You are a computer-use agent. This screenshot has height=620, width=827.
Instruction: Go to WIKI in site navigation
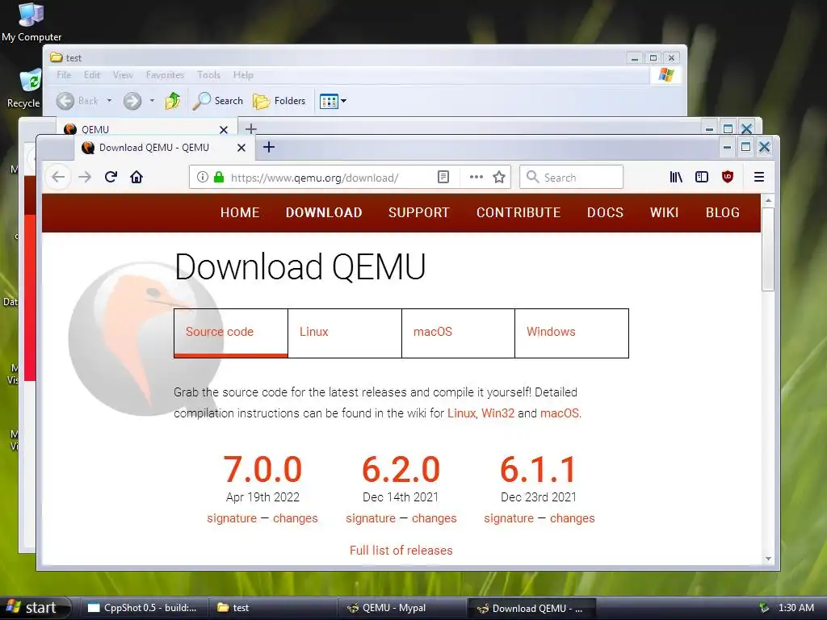(x=664, y=212)
